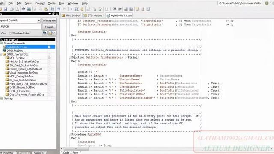Switch to the MCU.SchDoc document tab
This screenshot has width=274, height=154.
[x=71, y=15]
